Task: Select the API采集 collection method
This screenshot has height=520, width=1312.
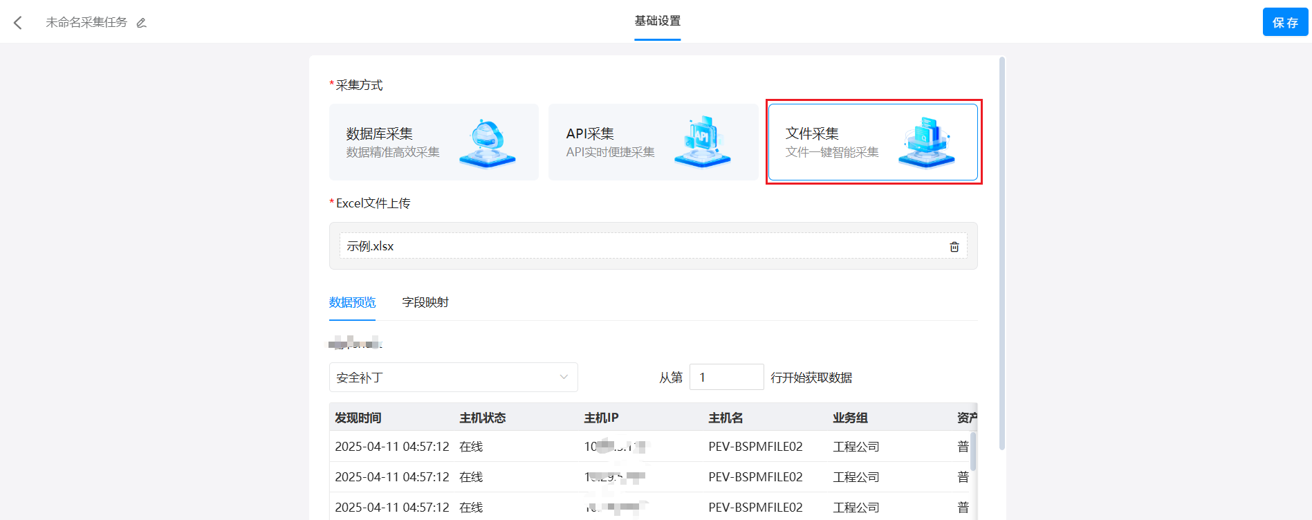Action: (611, 142)
